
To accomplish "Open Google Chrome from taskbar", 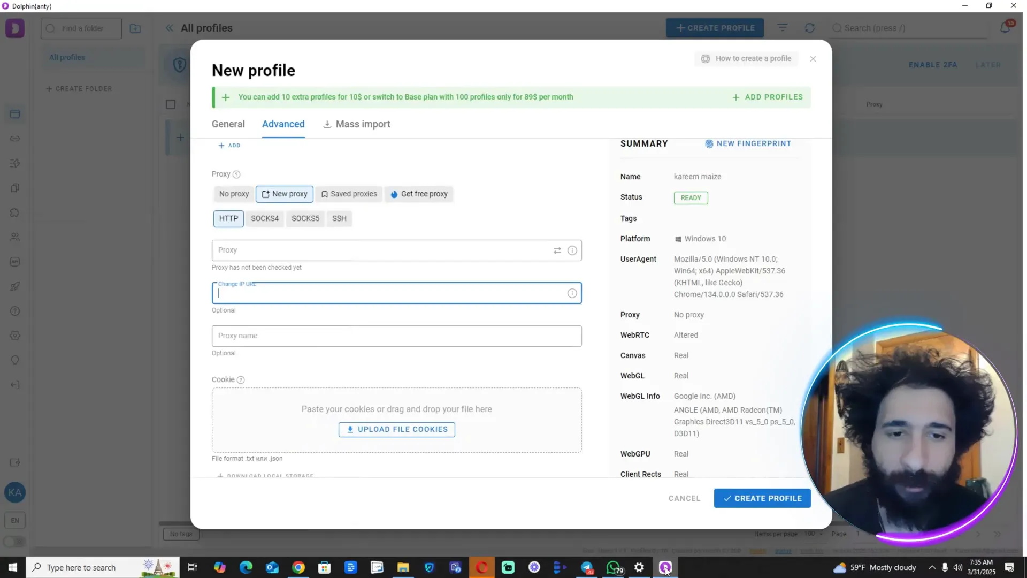I will pos(298,567).
